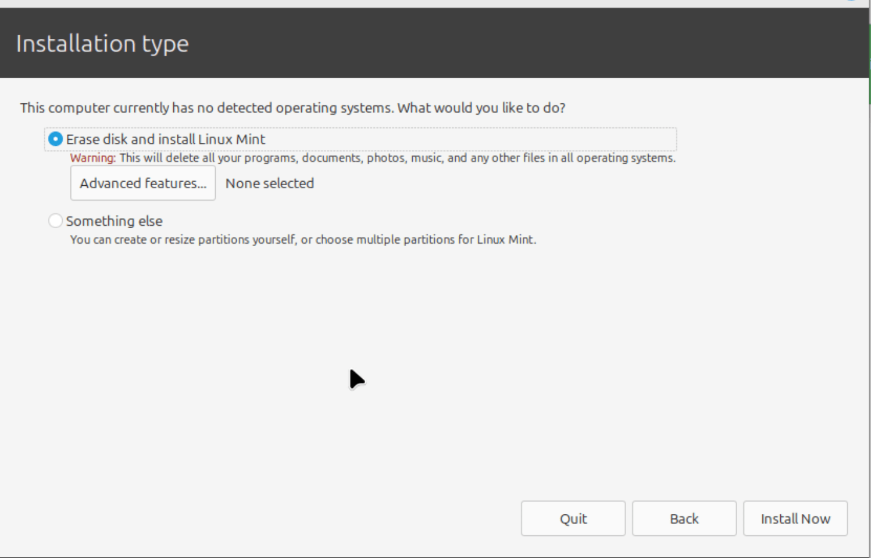Open the Advanced features dialog
Screen dimensions: 871x558
point(142,183)
